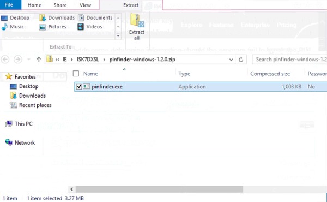Open This PC in navigation pane

click(23, 124)
